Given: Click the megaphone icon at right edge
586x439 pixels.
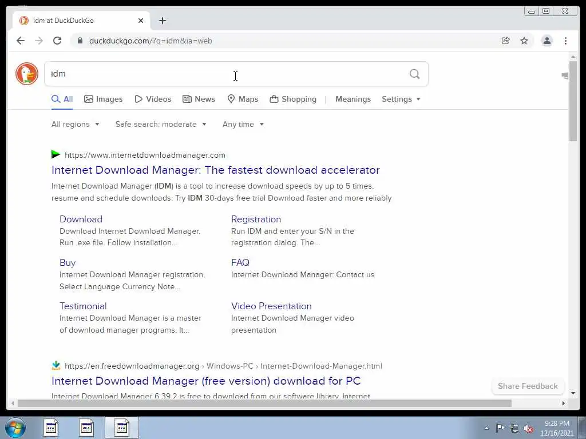Looking at the screenshot, I should [565, 76].
